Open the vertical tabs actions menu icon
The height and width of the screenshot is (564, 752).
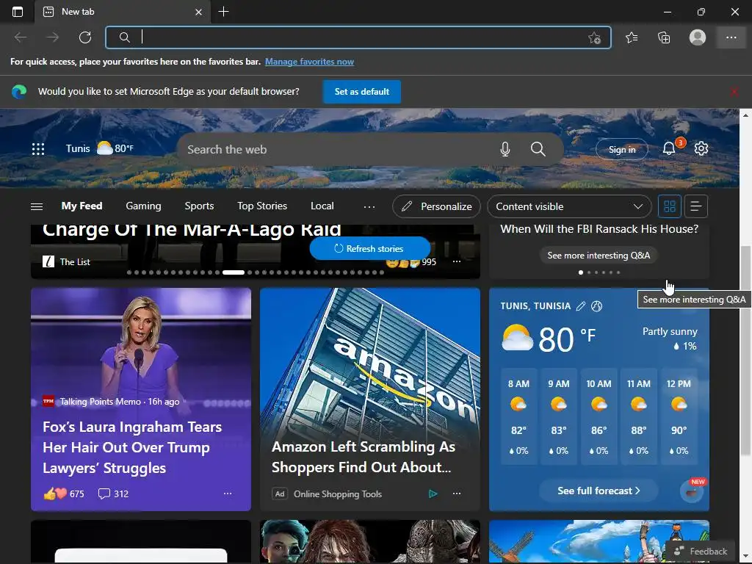[18, 12]
